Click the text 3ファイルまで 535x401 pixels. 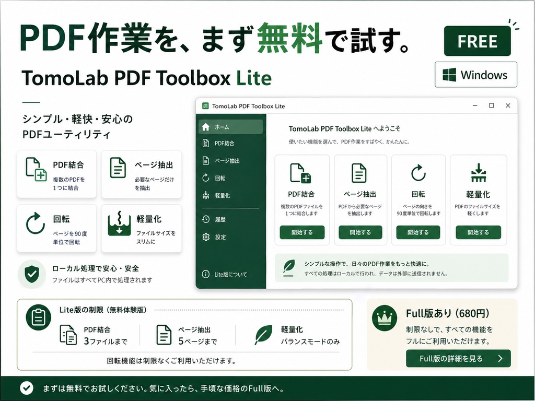click(x=106, y=341)
